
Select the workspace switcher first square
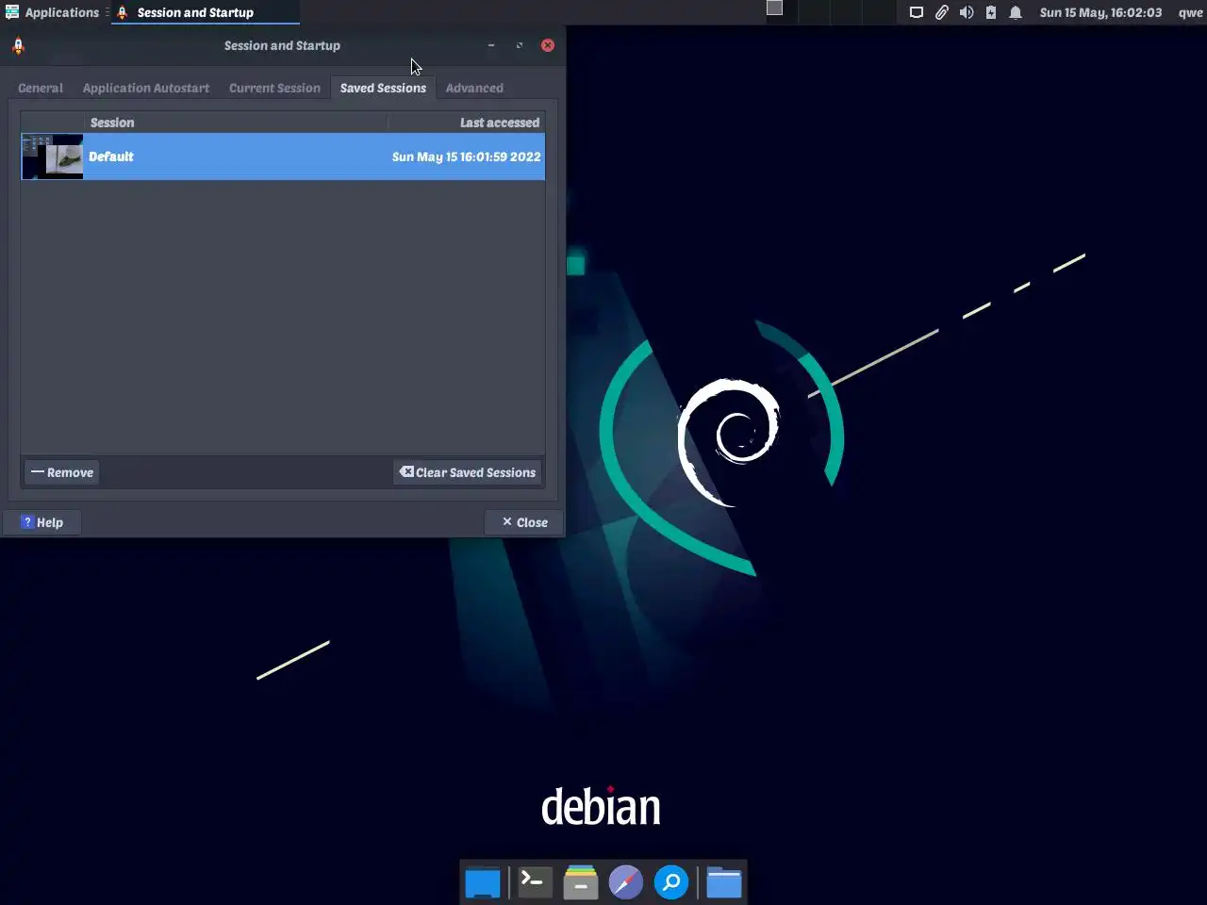click(774, 8)
